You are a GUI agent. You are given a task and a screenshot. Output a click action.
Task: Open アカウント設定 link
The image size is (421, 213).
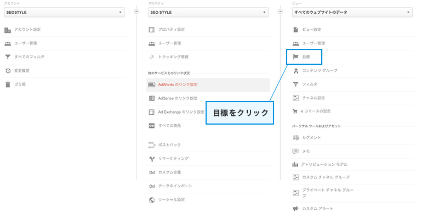click(x=27, y=30)
